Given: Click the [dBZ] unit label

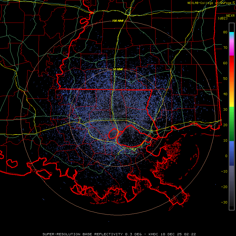Looking at the screenshot, I should (223, 18).
